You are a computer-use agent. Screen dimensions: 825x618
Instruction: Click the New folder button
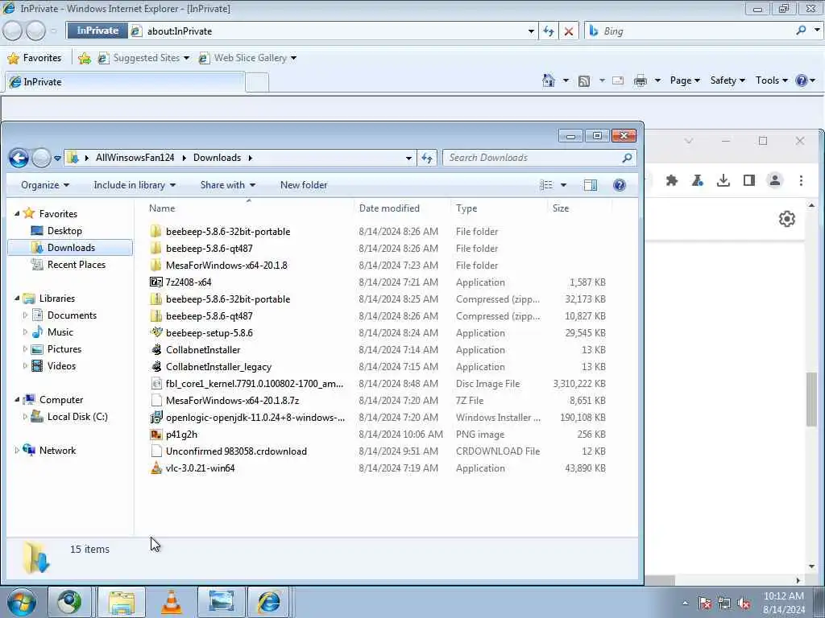(304, 185)
